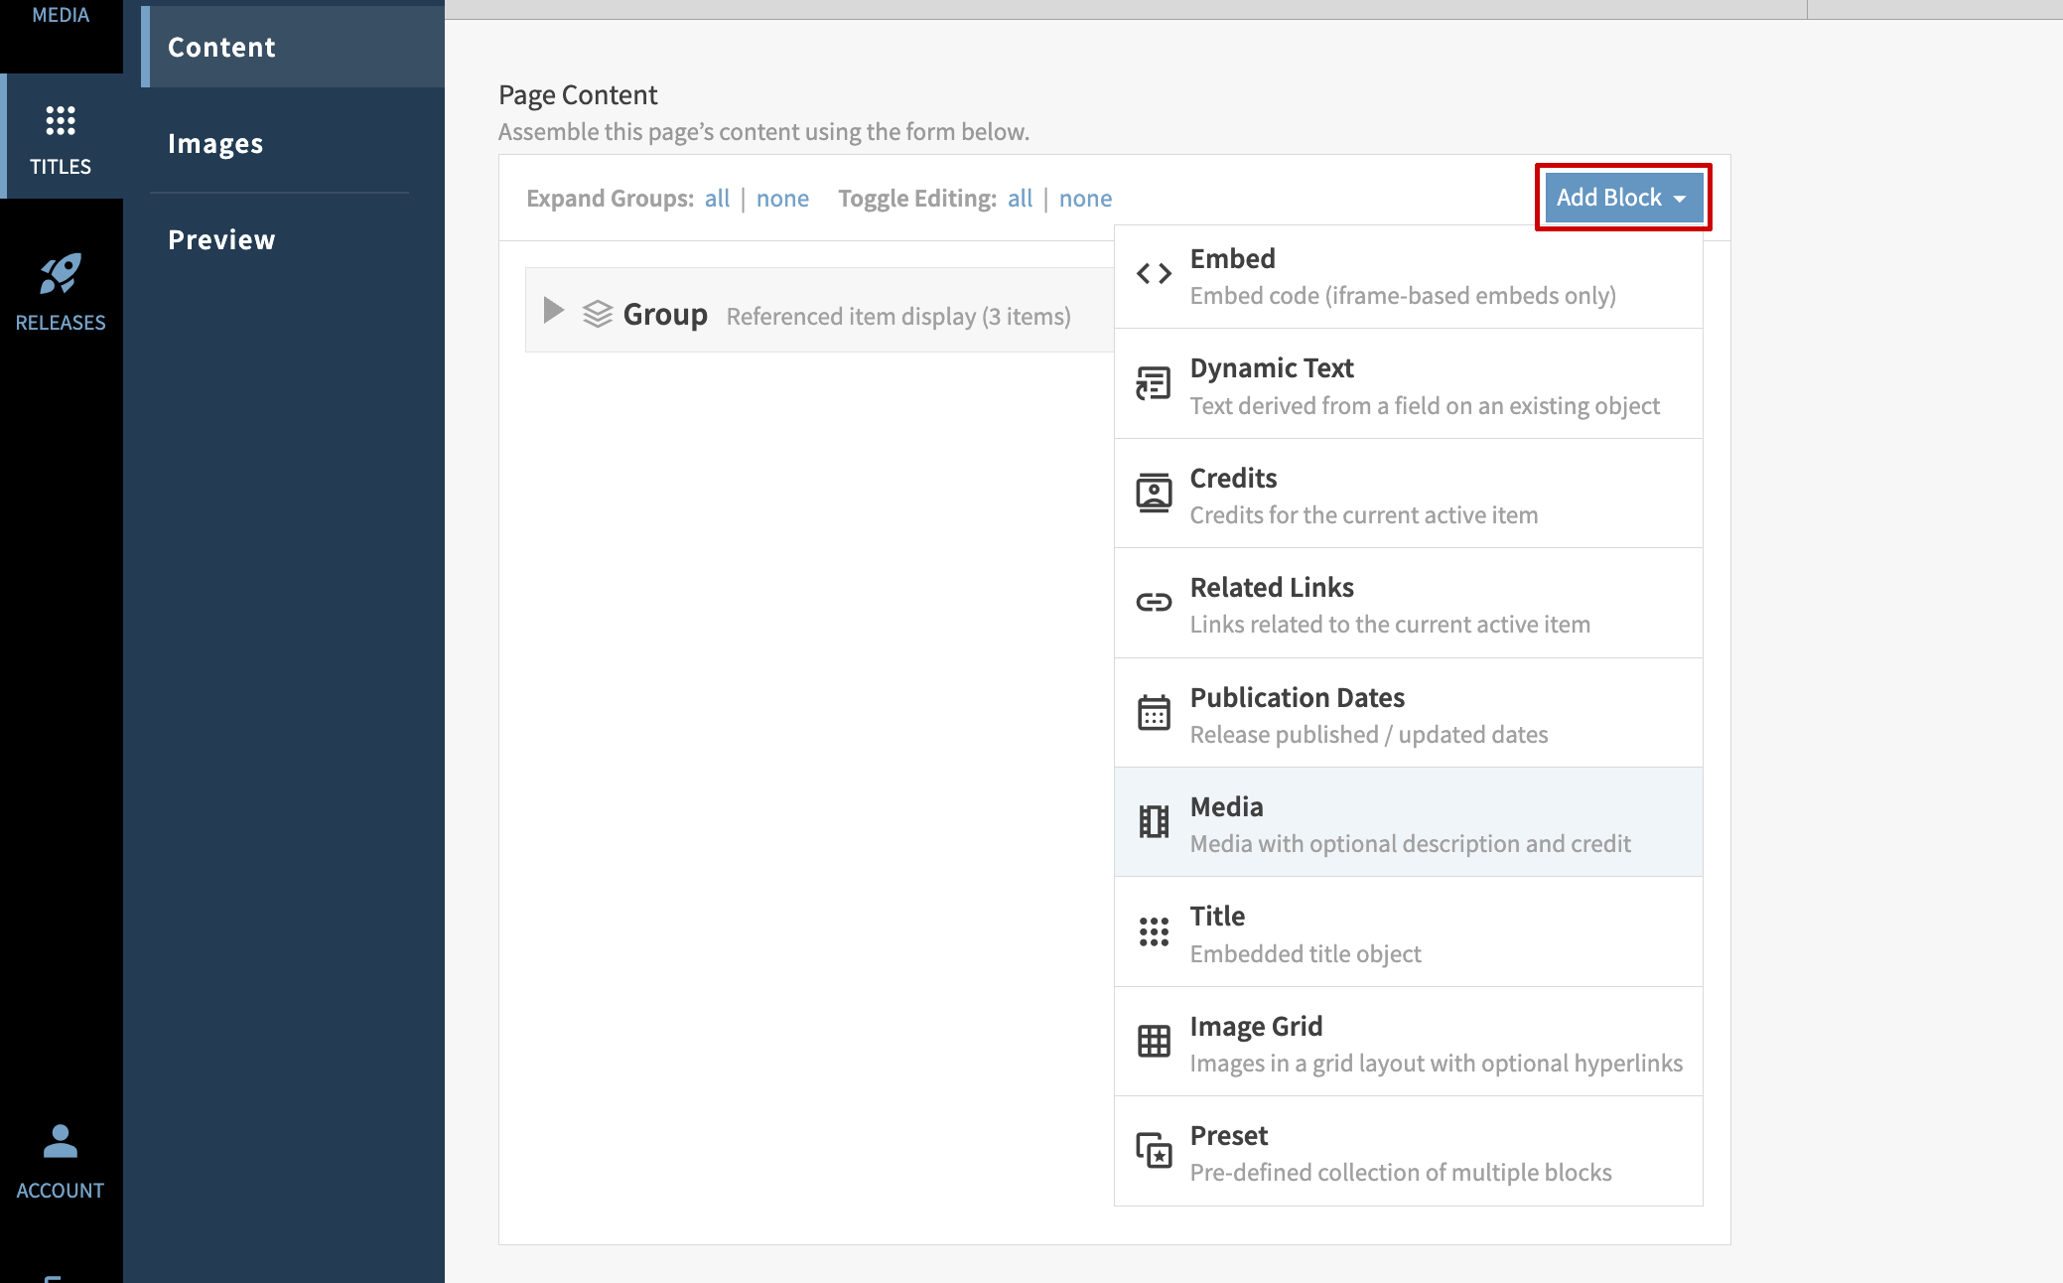This screenshot has height=1283, width=2063.
Task: Click the Media filmstrip icon
Action: point(1154,821)
